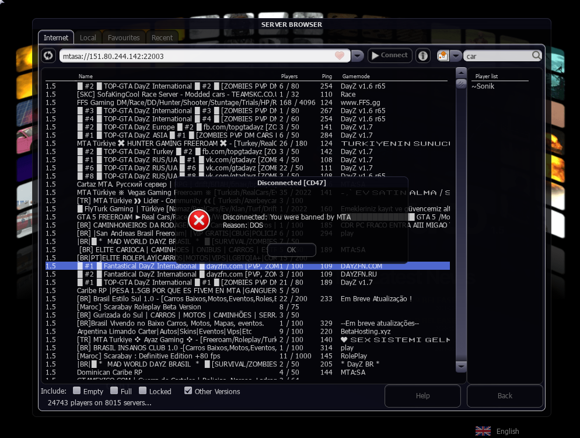The width and height of the screenshot is (580, 438).
Task: Click the magnifying glass search icon
Action: [x=536, y=56]
